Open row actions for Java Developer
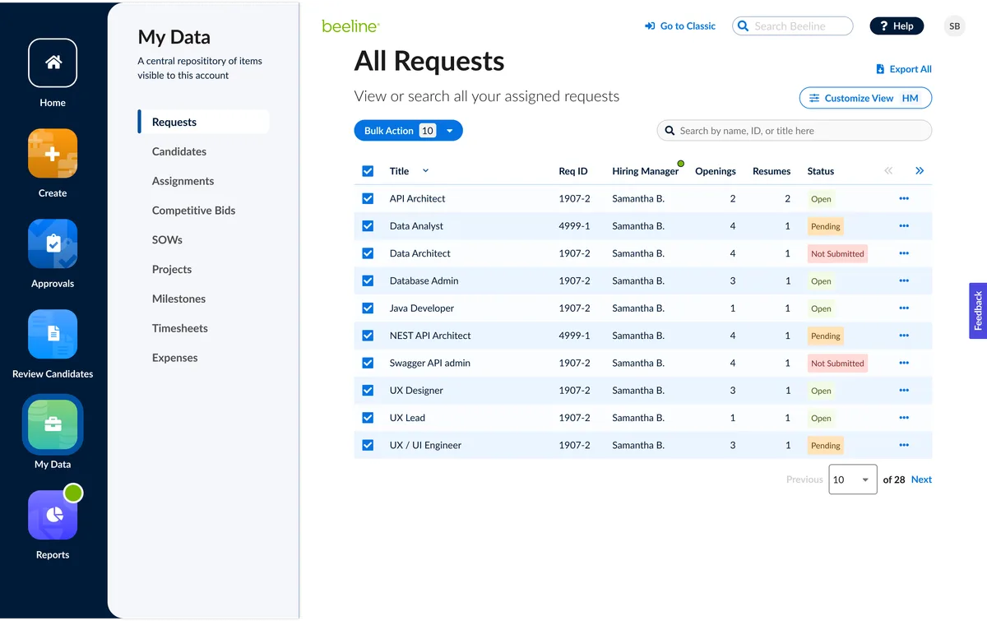Image resolution: width=987 pixels, height=621 pixels. pyautogui.click(x=904, y=308)
